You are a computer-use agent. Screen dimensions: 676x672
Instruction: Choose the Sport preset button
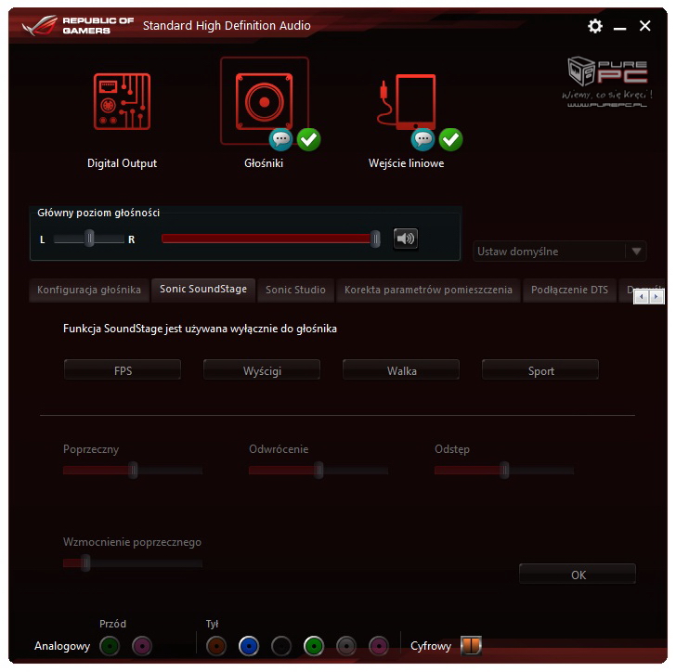540,370
